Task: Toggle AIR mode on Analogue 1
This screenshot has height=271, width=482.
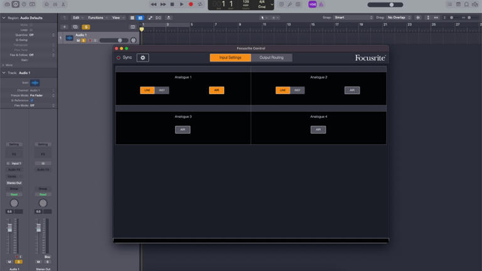Action: point(216,90)
